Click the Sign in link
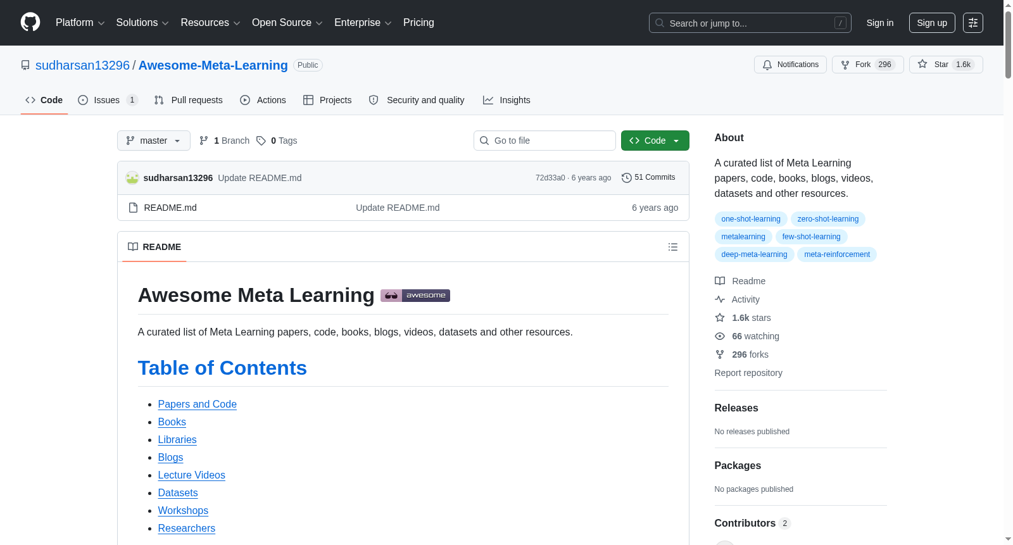1013x545 pixels. [880, 23]
